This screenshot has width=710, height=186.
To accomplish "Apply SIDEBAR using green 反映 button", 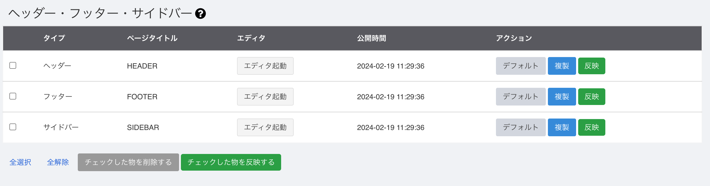I will (x=591, y=128).
